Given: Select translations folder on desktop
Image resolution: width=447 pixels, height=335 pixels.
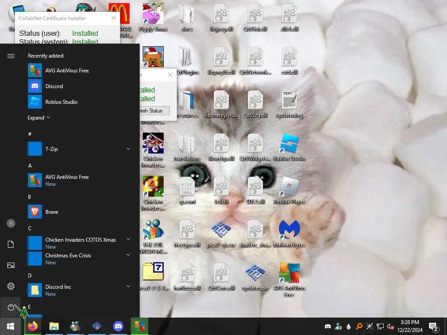Looking at the screenshot, I should tap(187, 147).
